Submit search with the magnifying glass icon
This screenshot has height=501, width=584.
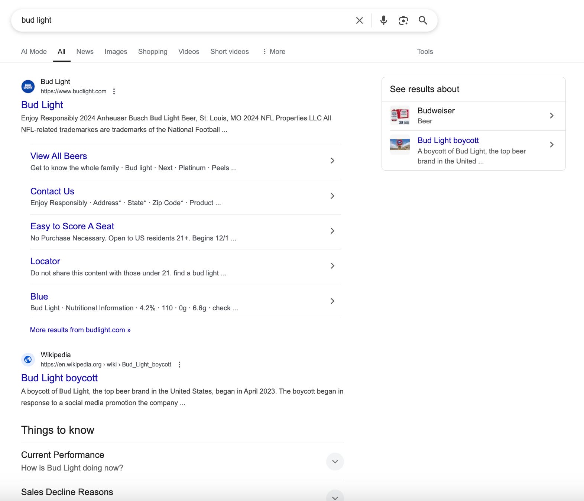pos(423,20)
